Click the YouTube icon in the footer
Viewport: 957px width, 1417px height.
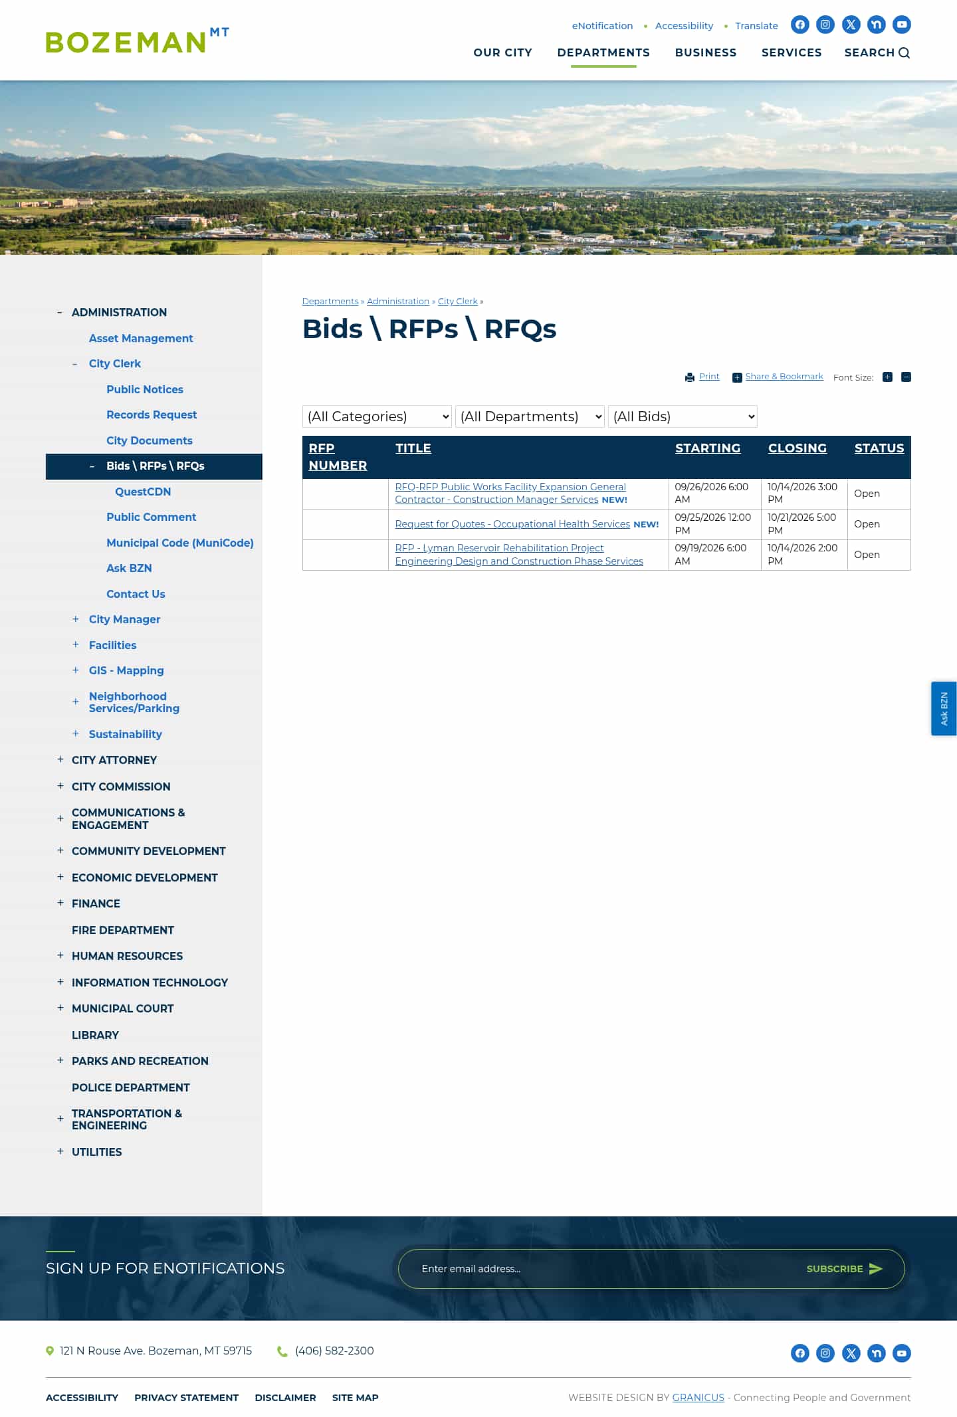click(x=902, y=1353)
